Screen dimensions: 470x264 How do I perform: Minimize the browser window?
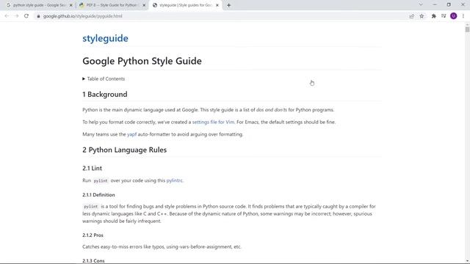[435, 5]
